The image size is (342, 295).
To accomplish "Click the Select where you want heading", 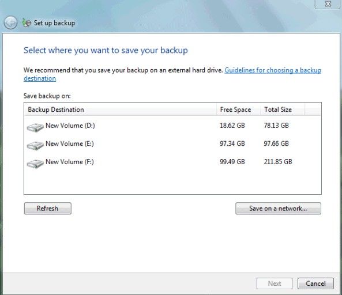I will coord(106,51).
